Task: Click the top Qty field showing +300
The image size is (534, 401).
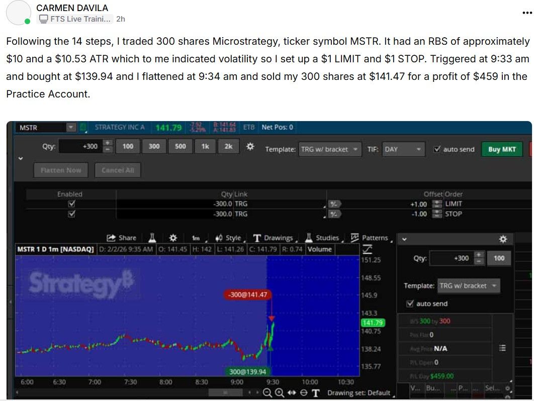Action: click(80, 146)
